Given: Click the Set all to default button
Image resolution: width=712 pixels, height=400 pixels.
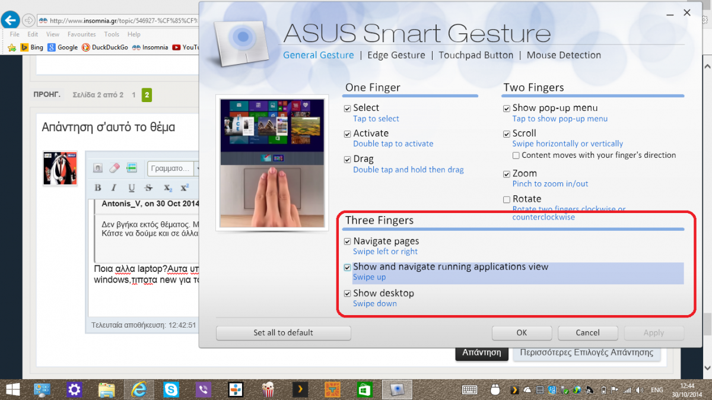Looking at the screenshot, I should pos(284,333).
